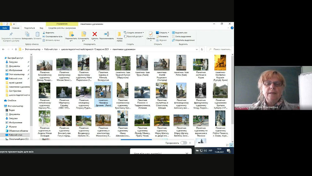The image size is (312, 176).
Task: Create a folder with Новая папка
Action: (119, 37)
